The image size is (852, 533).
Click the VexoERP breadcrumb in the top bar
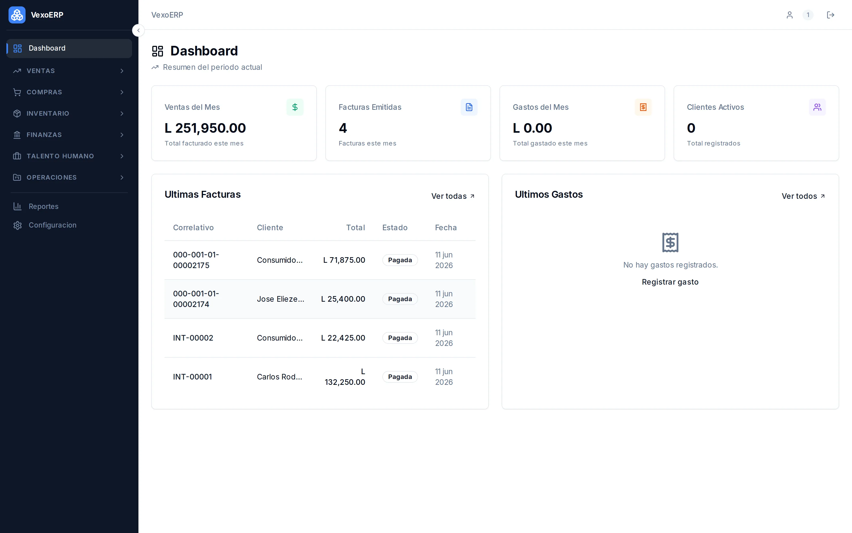(167, 15)
